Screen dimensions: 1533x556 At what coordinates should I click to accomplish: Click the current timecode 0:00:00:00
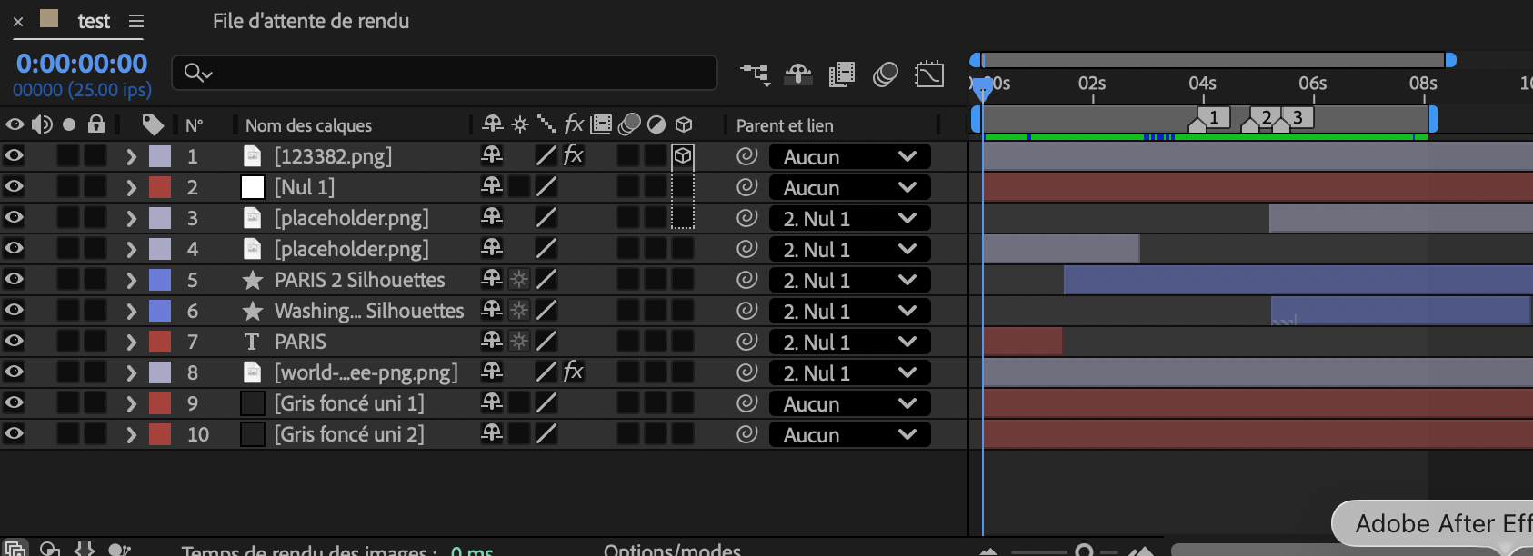[82, 64]
